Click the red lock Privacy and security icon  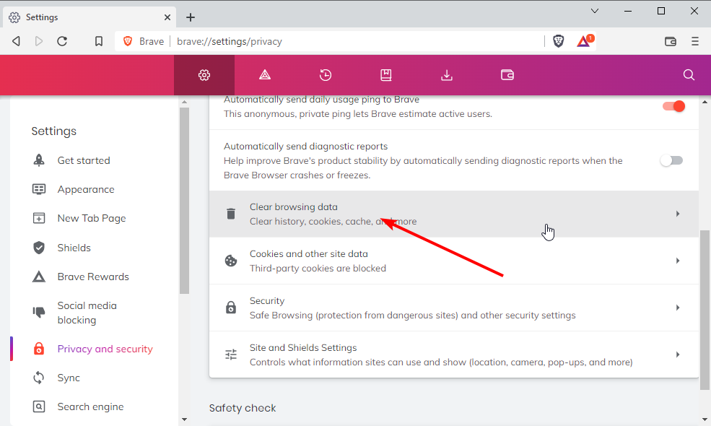39,349
